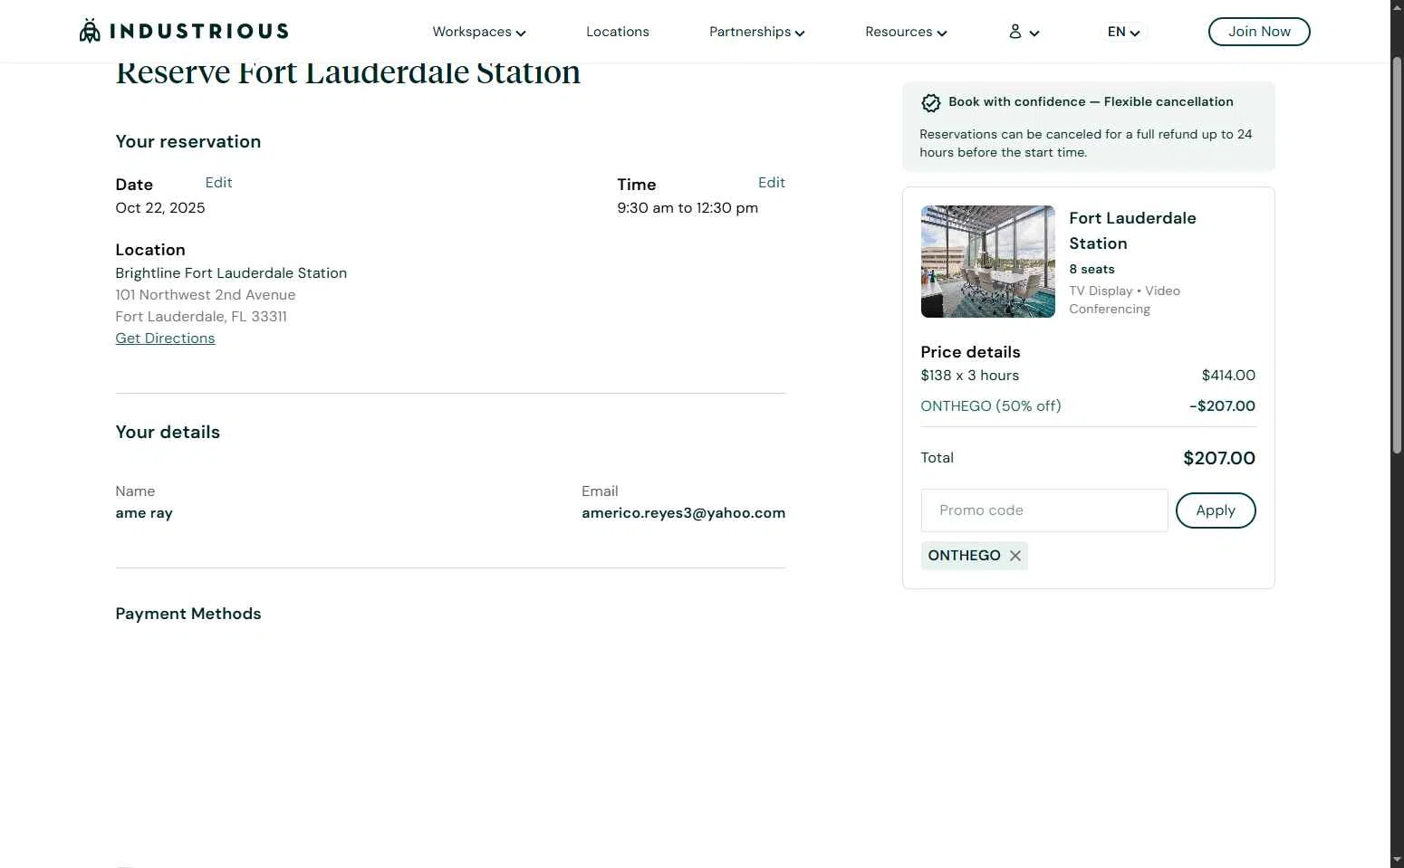The height and width of the screenshot is (868, 1404).
Task: Click the flexible cancellation badge icon
Action: (930, 102)
